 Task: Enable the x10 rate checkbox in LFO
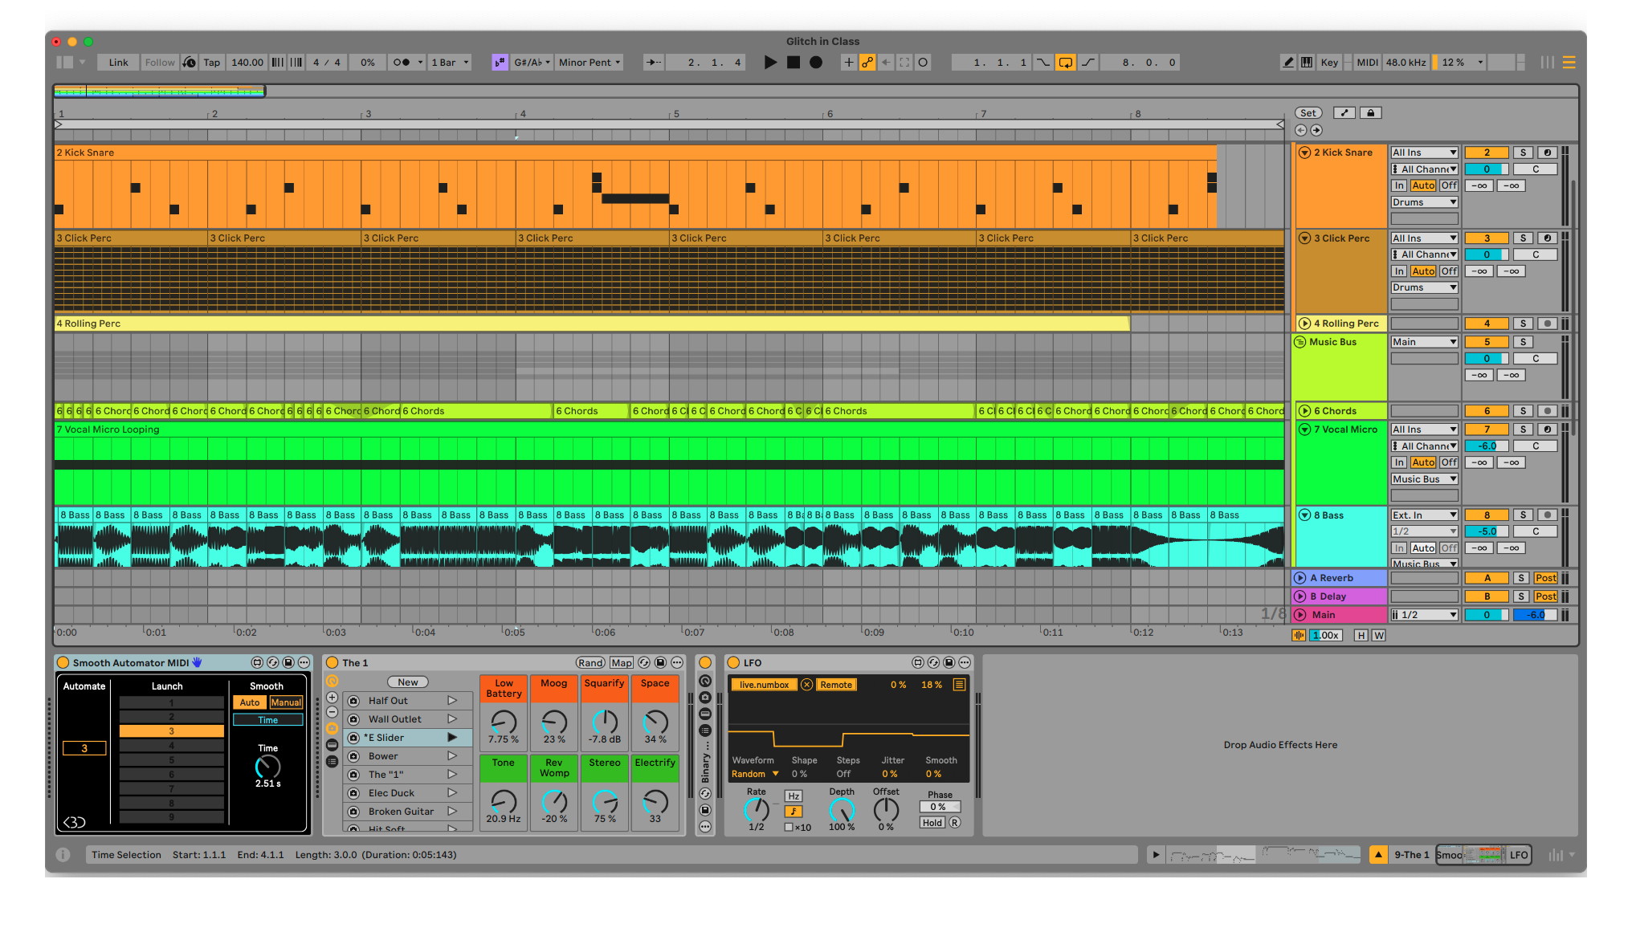(789, 827)
